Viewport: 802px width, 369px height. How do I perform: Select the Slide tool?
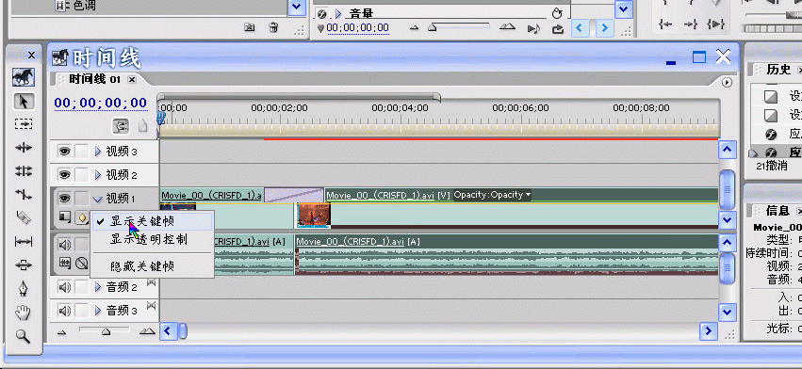[24, 265]
